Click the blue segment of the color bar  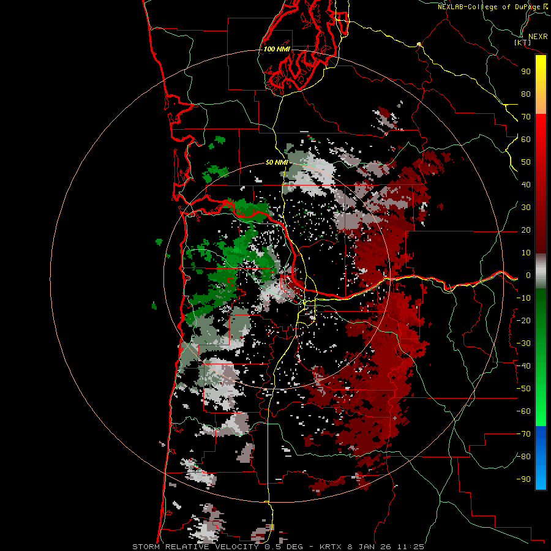[541, 458]
